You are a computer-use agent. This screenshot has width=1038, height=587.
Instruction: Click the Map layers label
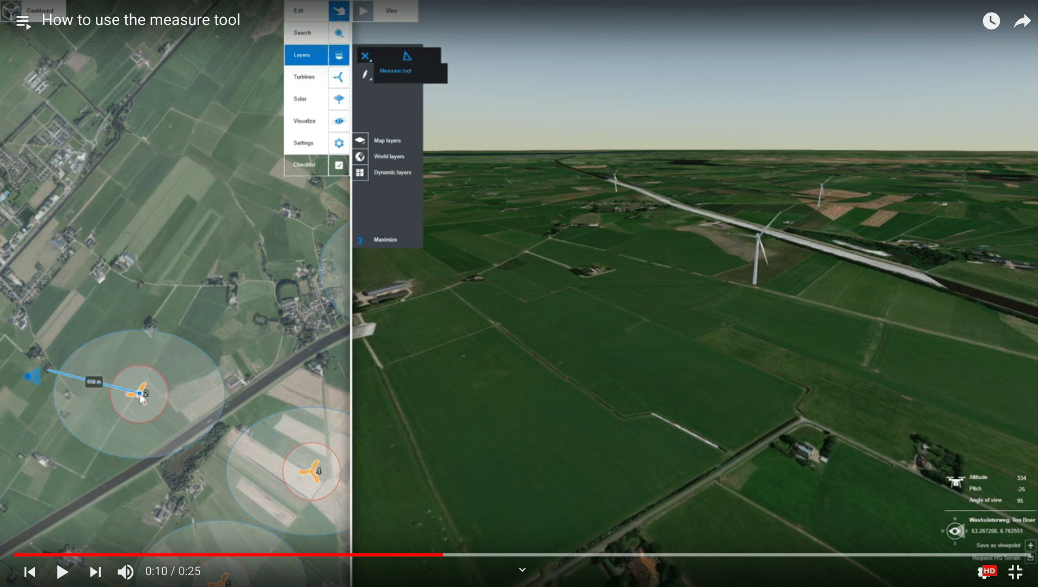387,140
